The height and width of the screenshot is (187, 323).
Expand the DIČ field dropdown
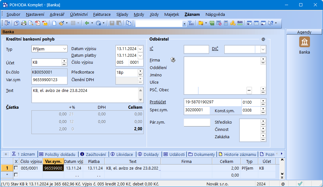tap(263, 49)
